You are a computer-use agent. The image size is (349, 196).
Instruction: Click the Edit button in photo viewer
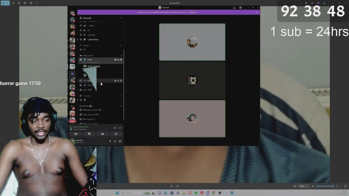[5, 3]
